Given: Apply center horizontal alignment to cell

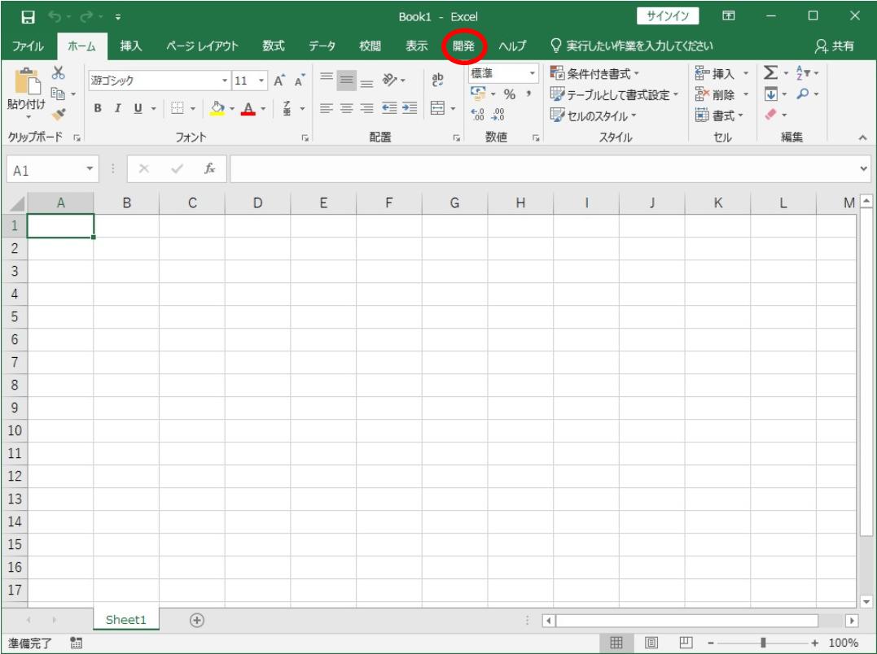Looking at the screenshot, I should (x=343, y=107).
